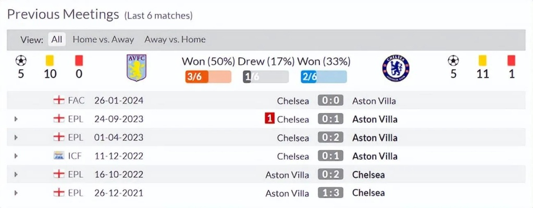Expand the 26-12-2021 match row arrow
The width and height of the screenshot is (533, 208).
(16, 193)
